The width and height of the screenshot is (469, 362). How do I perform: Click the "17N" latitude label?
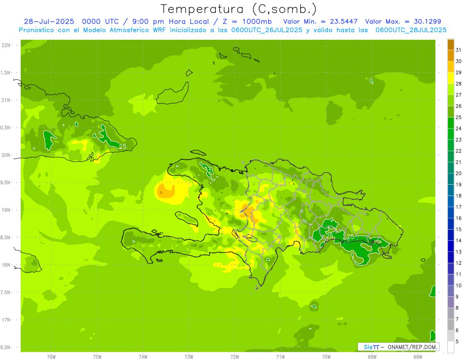pos(6,320)
